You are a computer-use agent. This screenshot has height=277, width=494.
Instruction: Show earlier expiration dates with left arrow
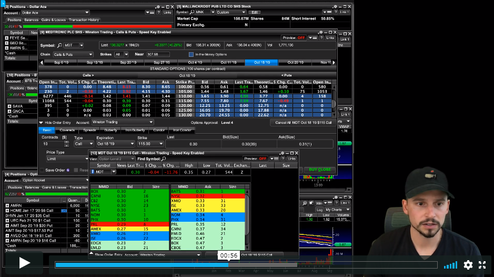[x=42, y=63]
